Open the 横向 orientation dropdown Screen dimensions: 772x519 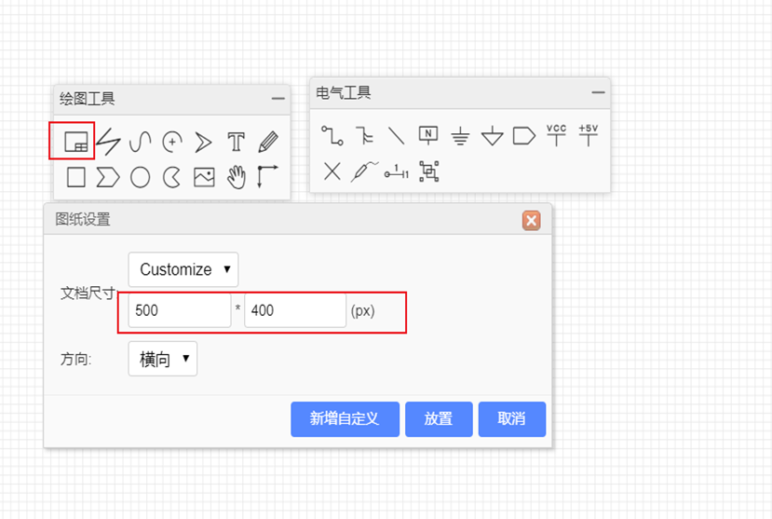coord(163,359)
